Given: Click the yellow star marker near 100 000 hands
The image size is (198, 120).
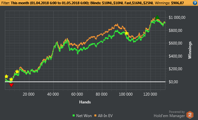Looking at the screenshot, I should pos(126,33).
